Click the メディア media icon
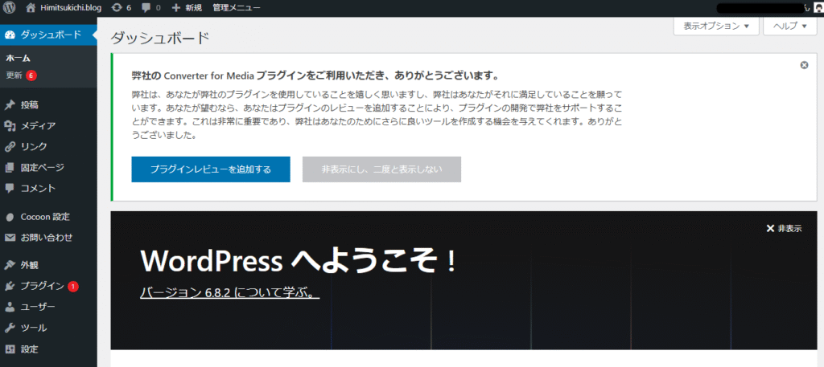824x367 pixels. [10, 126]
